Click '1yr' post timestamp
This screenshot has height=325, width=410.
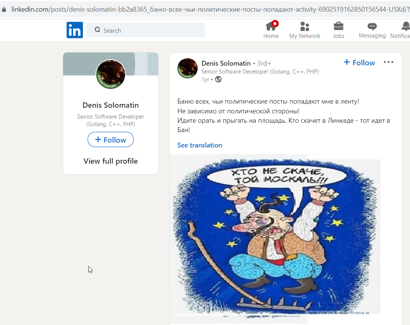pyautogui.click(x=206, y=80)
